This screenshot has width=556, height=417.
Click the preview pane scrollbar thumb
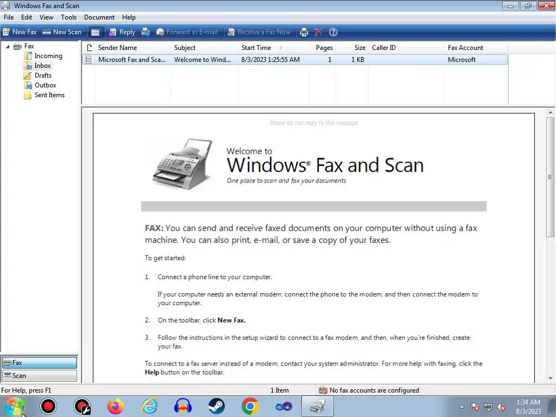coord(551,178)
